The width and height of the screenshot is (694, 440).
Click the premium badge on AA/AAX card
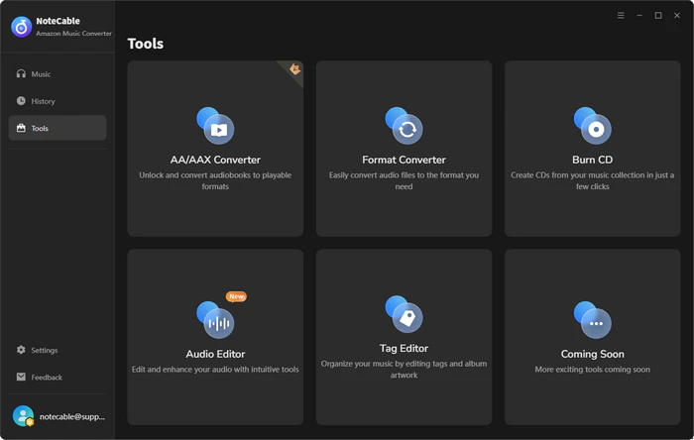pyautogui.click(x=294, y=69)
